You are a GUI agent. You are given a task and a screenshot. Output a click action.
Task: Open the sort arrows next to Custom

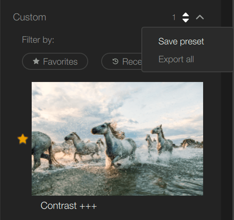(x=186, y=17)
